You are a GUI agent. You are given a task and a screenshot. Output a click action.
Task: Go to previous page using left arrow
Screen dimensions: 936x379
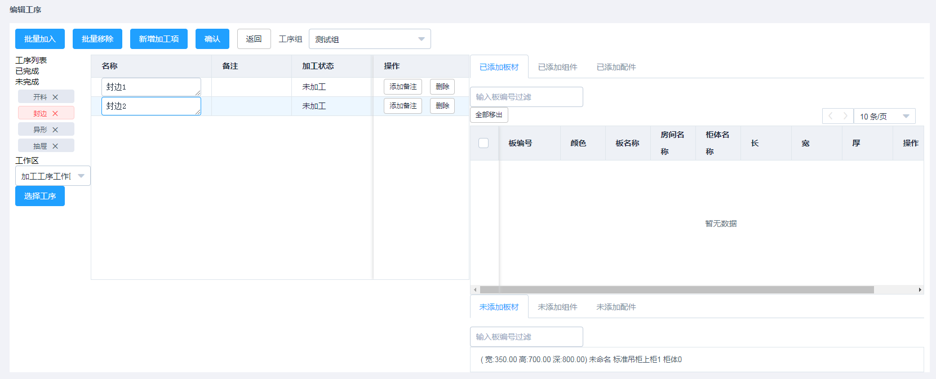(x=830, y=116)
